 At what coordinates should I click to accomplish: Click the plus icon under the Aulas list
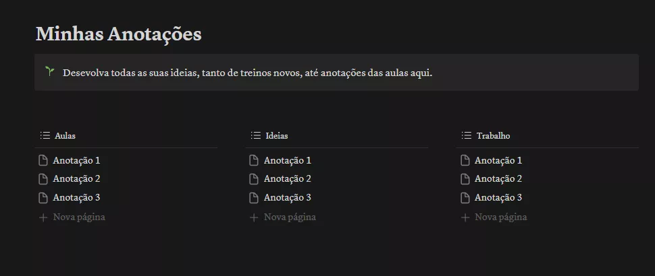pyautogui.click(x=43, y=217)
